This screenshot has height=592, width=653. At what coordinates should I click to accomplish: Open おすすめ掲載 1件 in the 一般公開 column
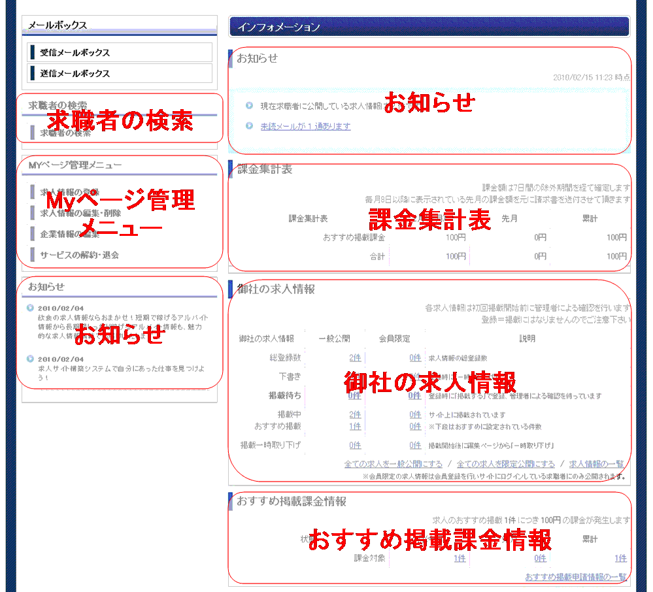point(355,427)
